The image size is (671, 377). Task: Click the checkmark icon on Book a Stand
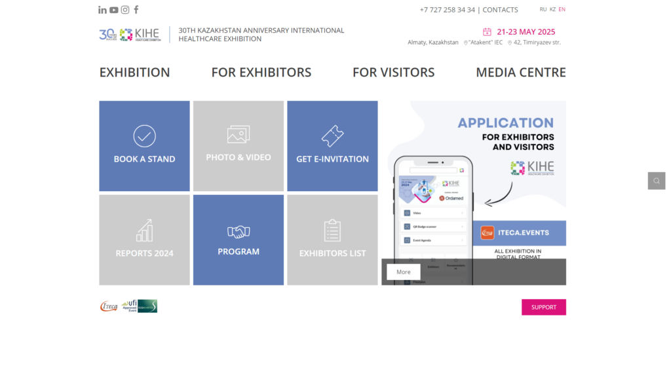click(144, 136)
